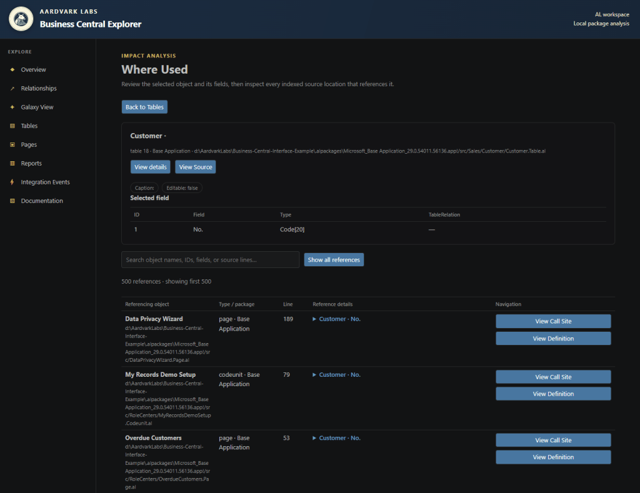Click line number 189
Viewport: 640px width, 493px height.
pos(288,319)
